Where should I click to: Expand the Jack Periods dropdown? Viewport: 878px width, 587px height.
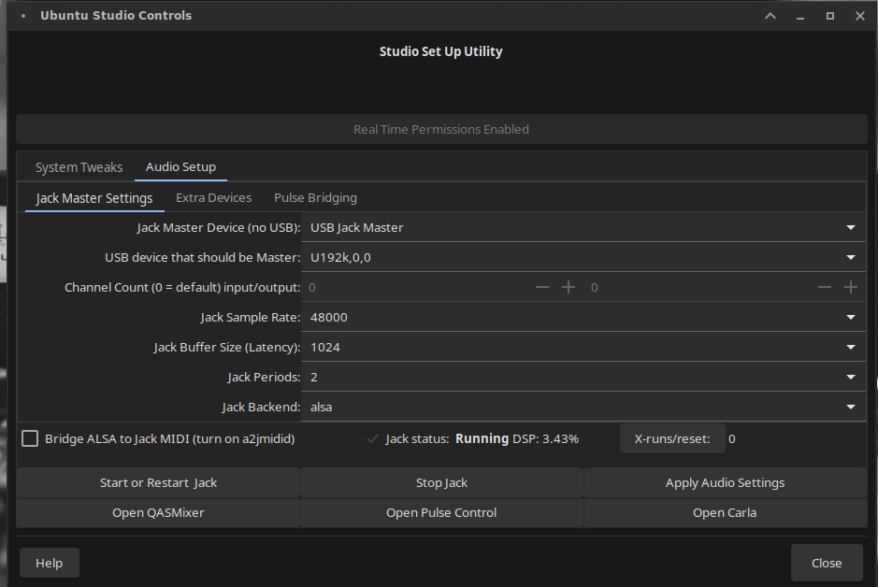pos(583,378)
